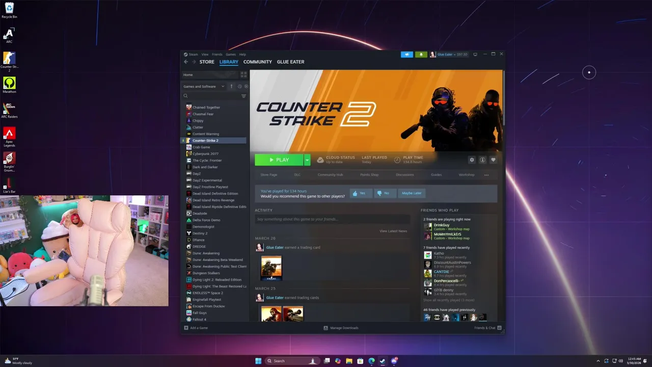652x367 pixels.
Task: Click the Add a Game plus icon
Action: pos(186,328)
